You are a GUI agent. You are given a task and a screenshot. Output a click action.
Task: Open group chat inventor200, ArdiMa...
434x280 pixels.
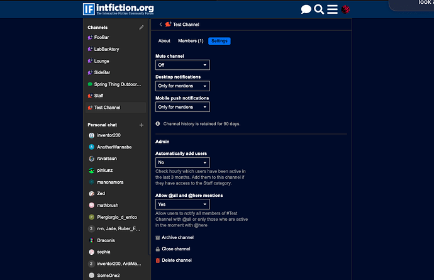(116, 264)
